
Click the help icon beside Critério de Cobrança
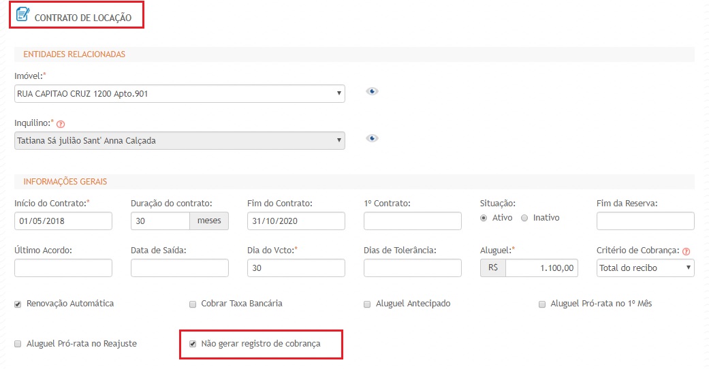click(686, 251)
